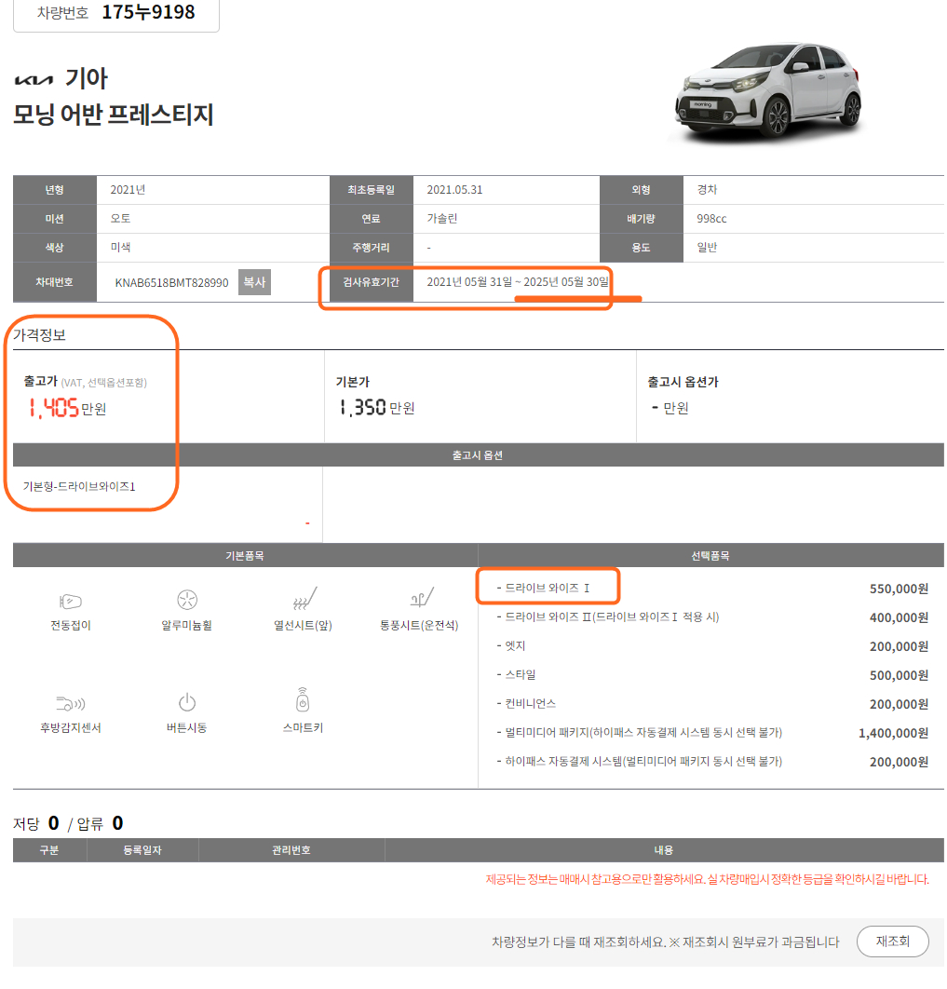This screenshot has height=989, width=947.
Task: Click the 버튼시동 power icon
Action: point(187,702)
